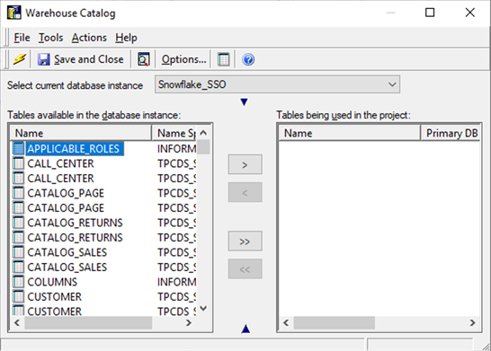Image resolution: width=491 pixels, height=351 pixels.
Task: Maximize the Warehouse Catalog window
Action: (430, 13)
